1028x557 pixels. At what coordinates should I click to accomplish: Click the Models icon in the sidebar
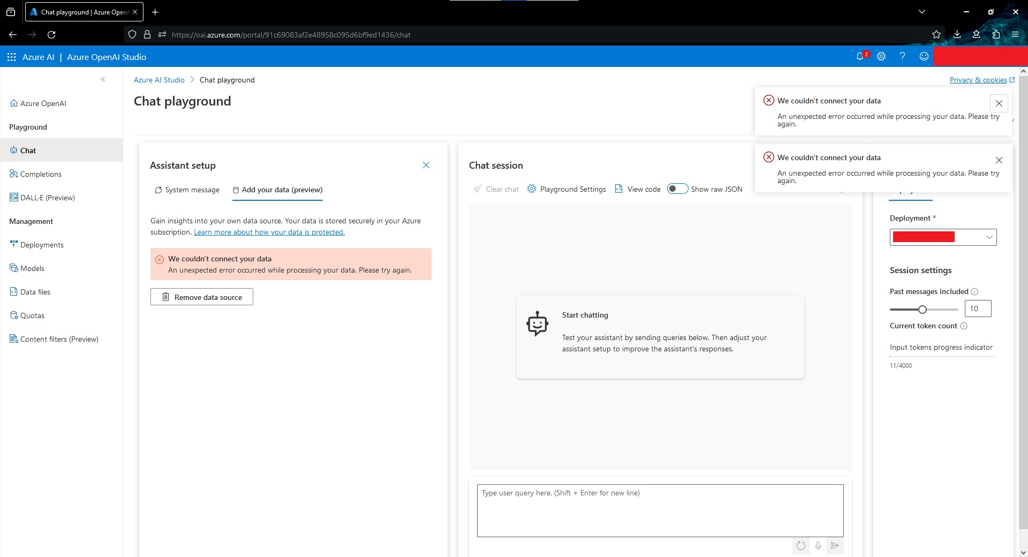click(14, 268)
